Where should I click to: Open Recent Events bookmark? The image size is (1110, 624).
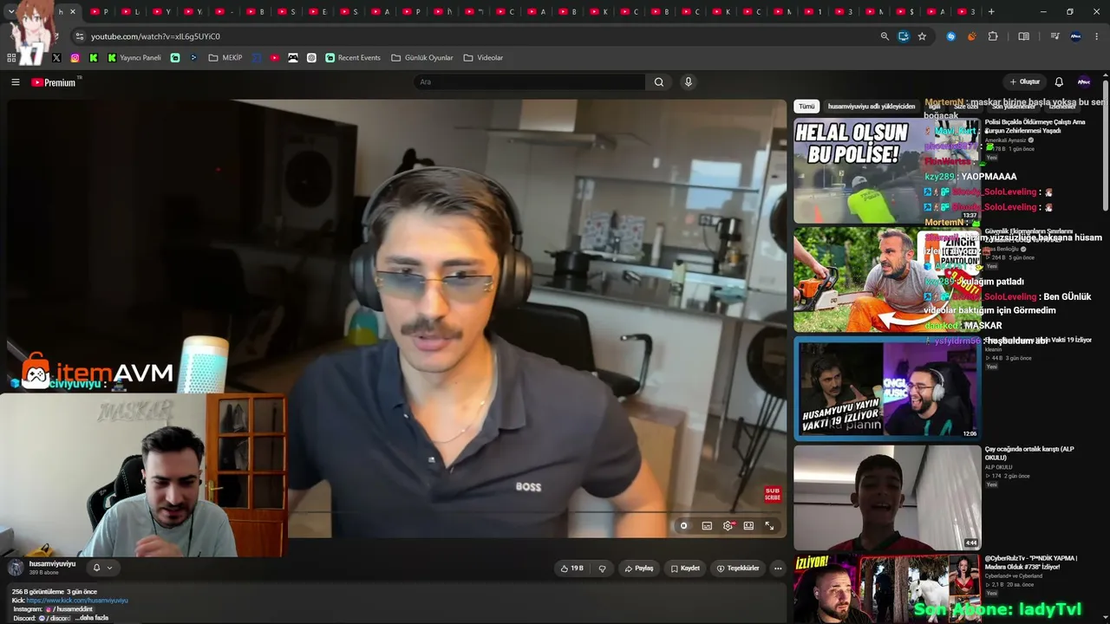(x=353, y=58)
